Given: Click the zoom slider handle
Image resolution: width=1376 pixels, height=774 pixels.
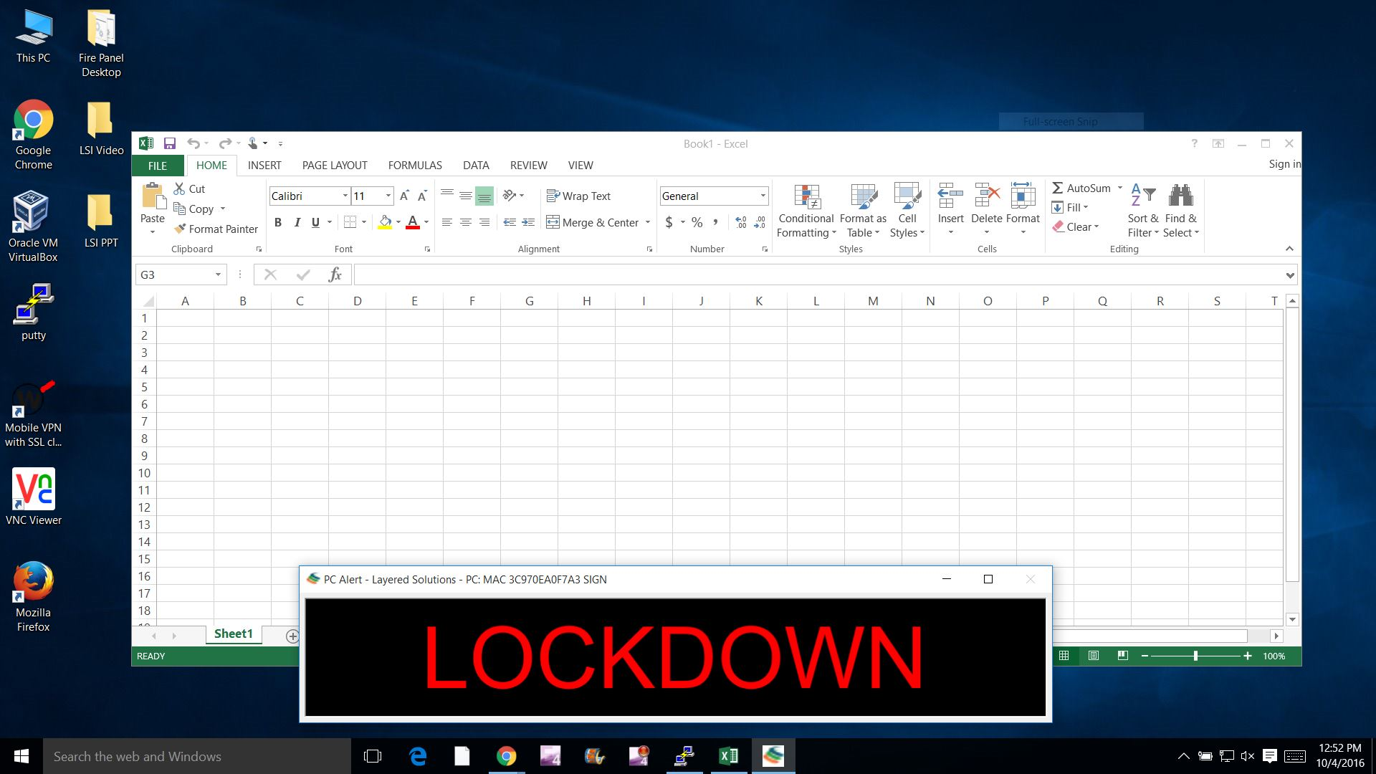Looking at the screenshot, I should coord(1195,656).
